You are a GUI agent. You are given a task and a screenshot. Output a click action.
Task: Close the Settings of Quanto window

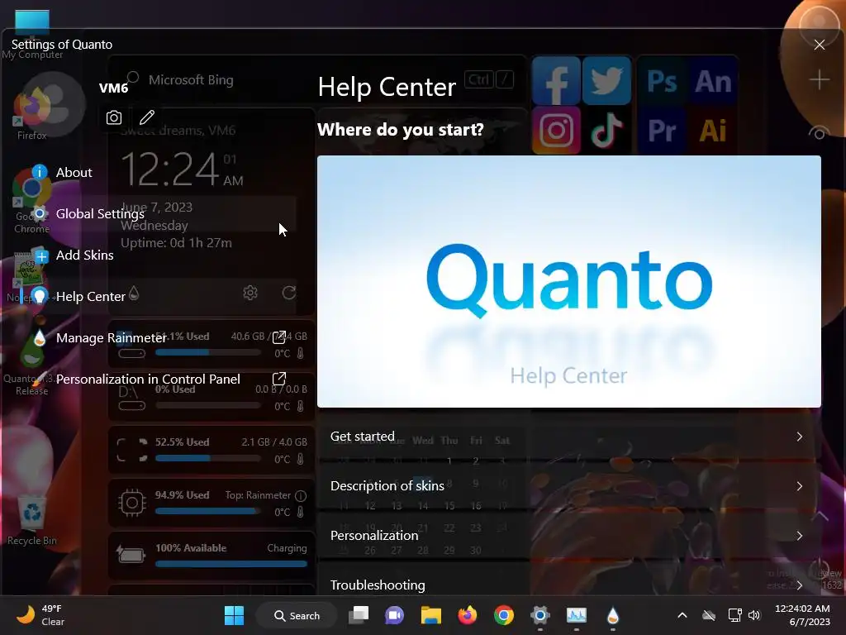pyautogui.click(x=819, y=45)
